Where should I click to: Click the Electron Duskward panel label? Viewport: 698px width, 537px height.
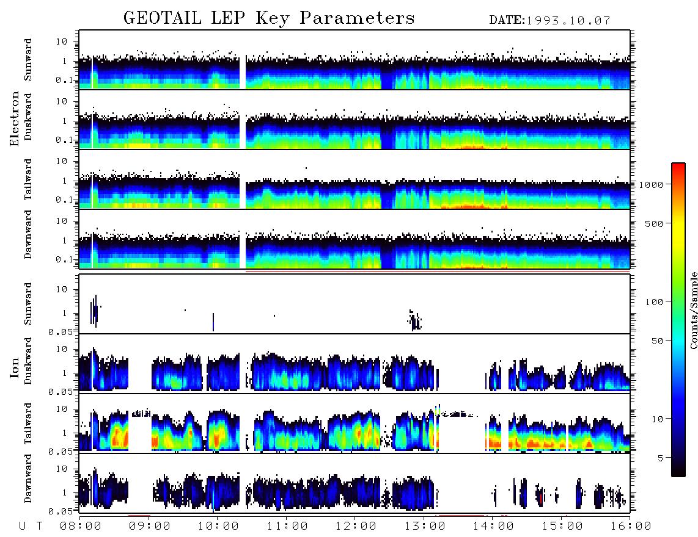(28, 117)
